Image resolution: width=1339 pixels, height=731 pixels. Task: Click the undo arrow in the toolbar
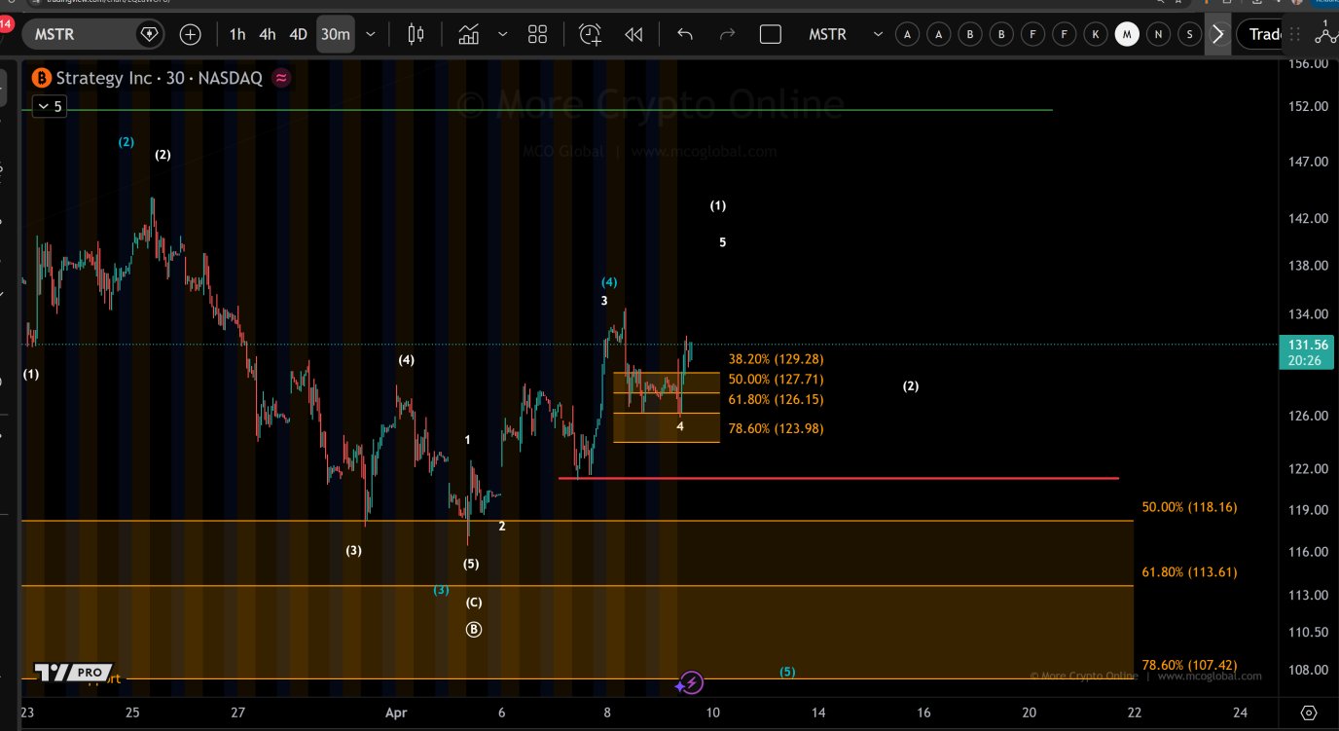(x=685, y=35)
